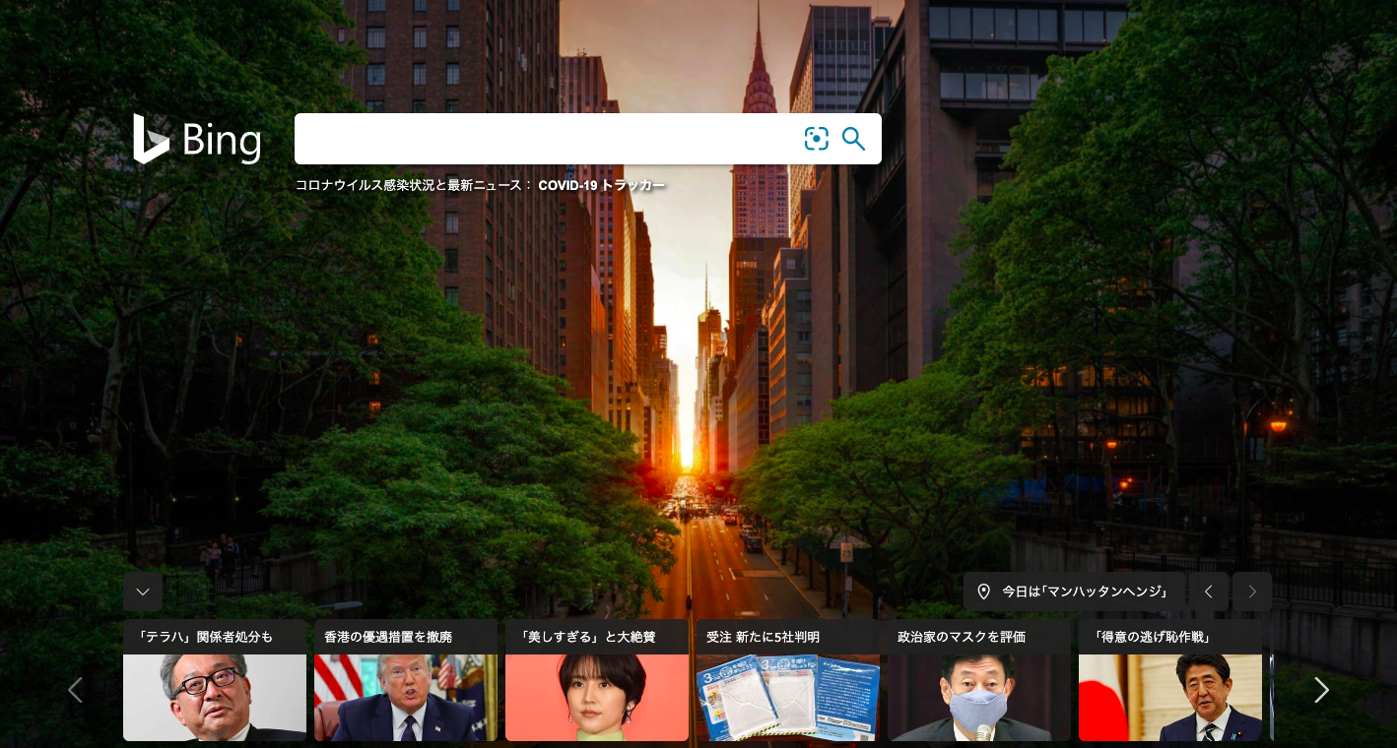1397x748 pixels.
Task: Show the next daily background image
Action: click(1251, 592)
